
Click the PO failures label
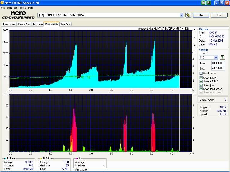pos(81,170)
